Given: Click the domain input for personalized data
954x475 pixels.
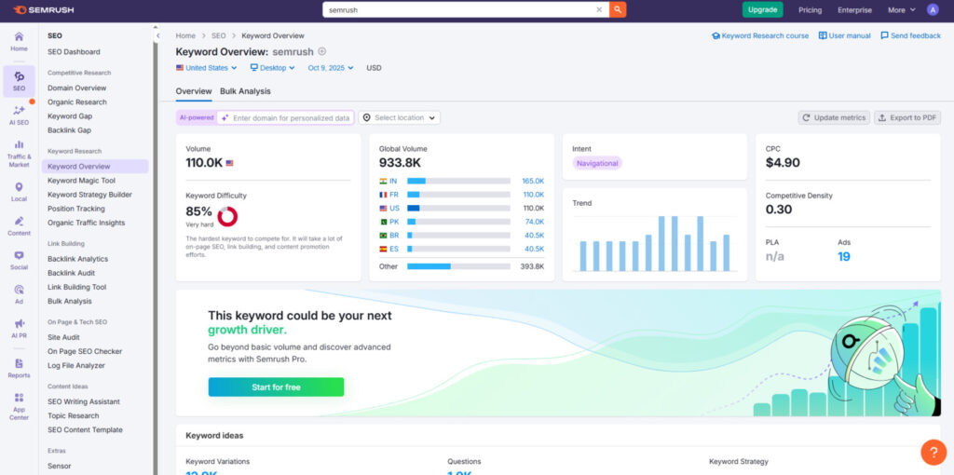Looking at the screenshot, I should pyautogui.click(x=291, y=118).
